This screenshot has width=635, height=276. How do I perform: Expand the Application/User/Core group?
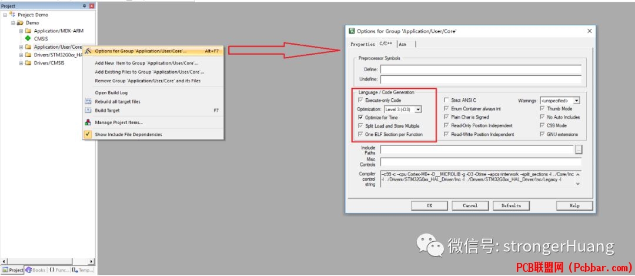[x=21, y=47]
